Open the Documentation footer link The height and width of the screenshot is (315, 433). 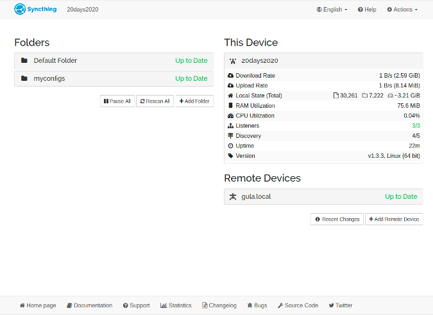coord(89,305)
